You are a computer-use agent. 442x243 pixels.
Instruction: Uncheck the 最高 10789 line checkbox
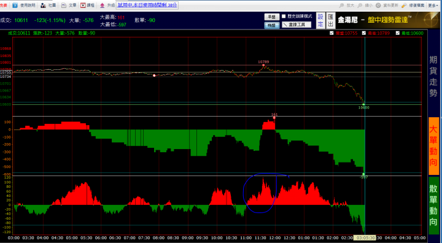click(364, 33)
